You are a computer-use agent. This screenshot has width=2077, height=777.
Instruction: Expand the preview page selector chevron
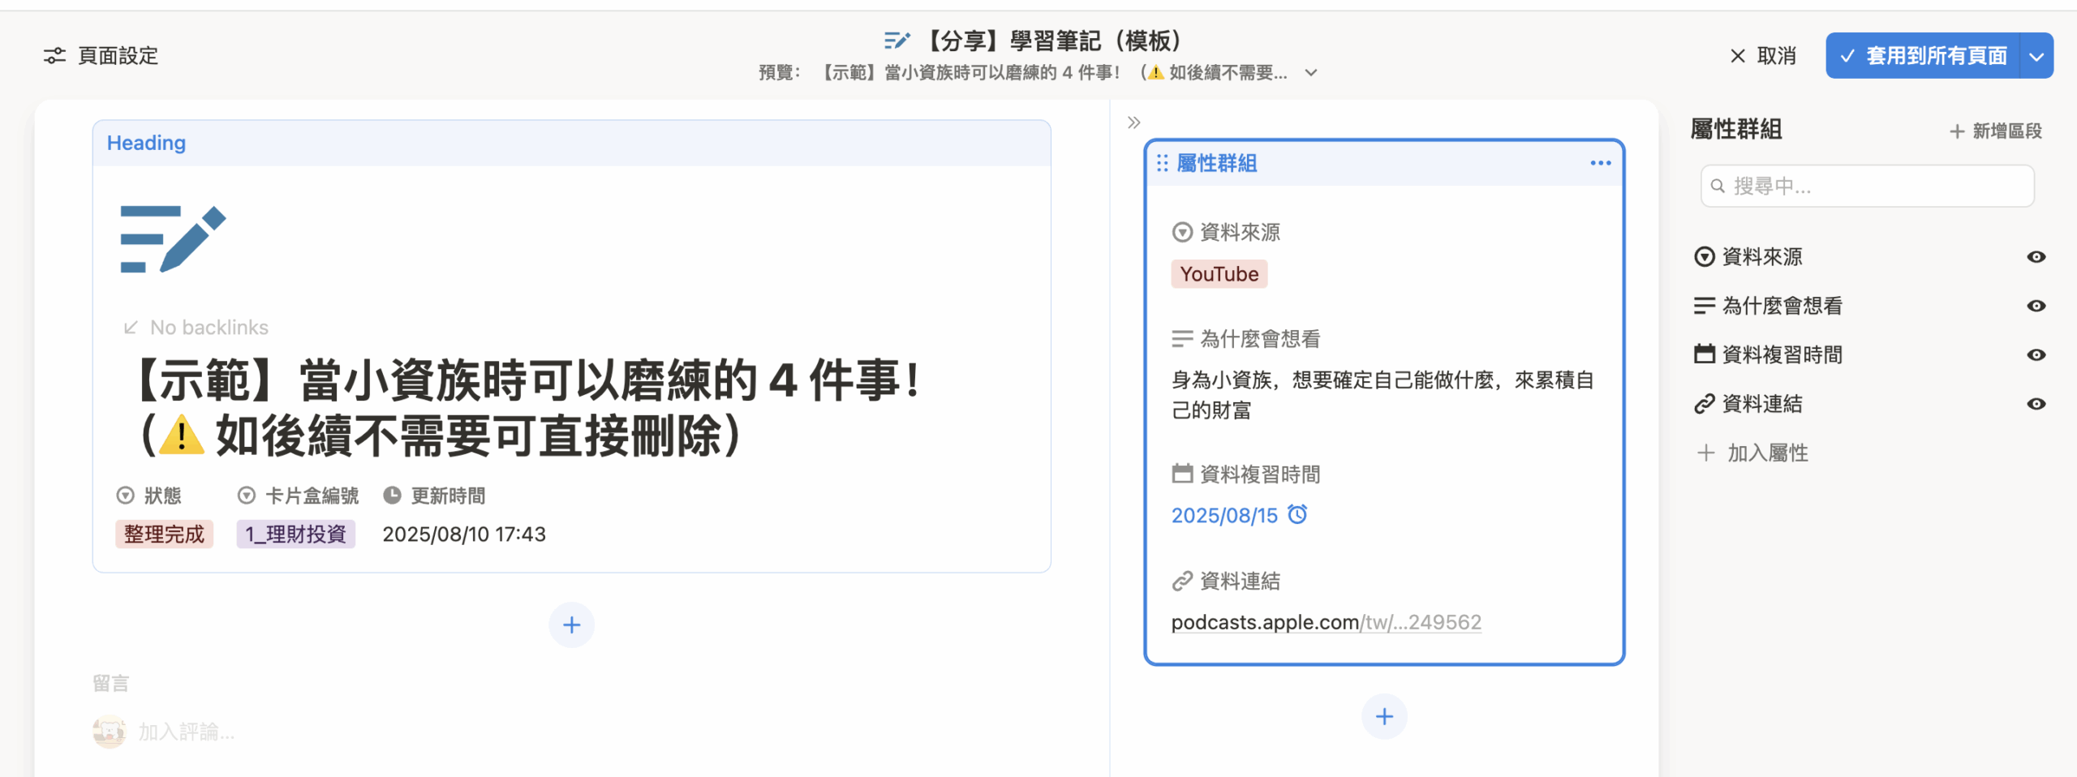pyautogui.click(x=1311, y=73)
